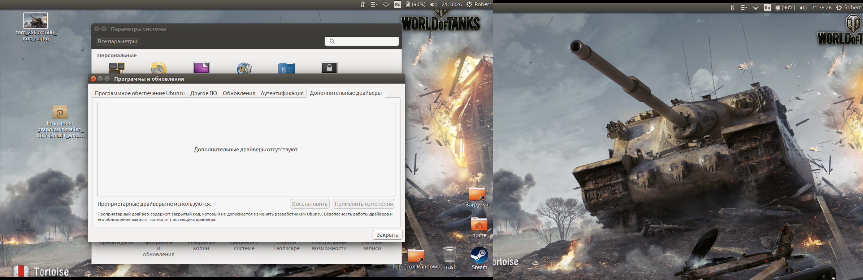863x280 pixels.
Task: Open Ru keyboard layout menu on right monitor
Action: 767,8
